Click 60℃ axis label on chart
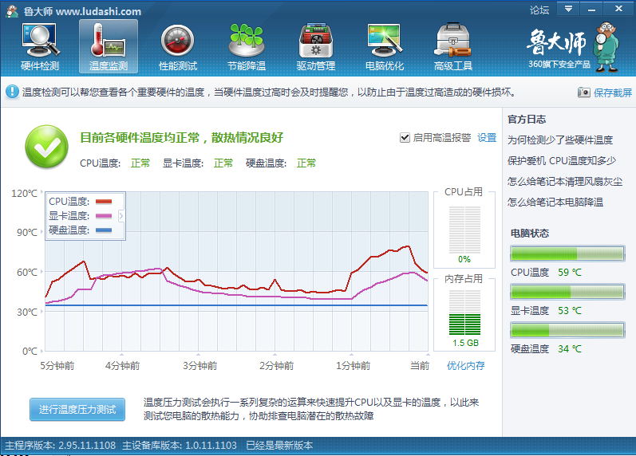Image resolution: width=636 pixels, height=456 pixels. click(x=27, y=273)
